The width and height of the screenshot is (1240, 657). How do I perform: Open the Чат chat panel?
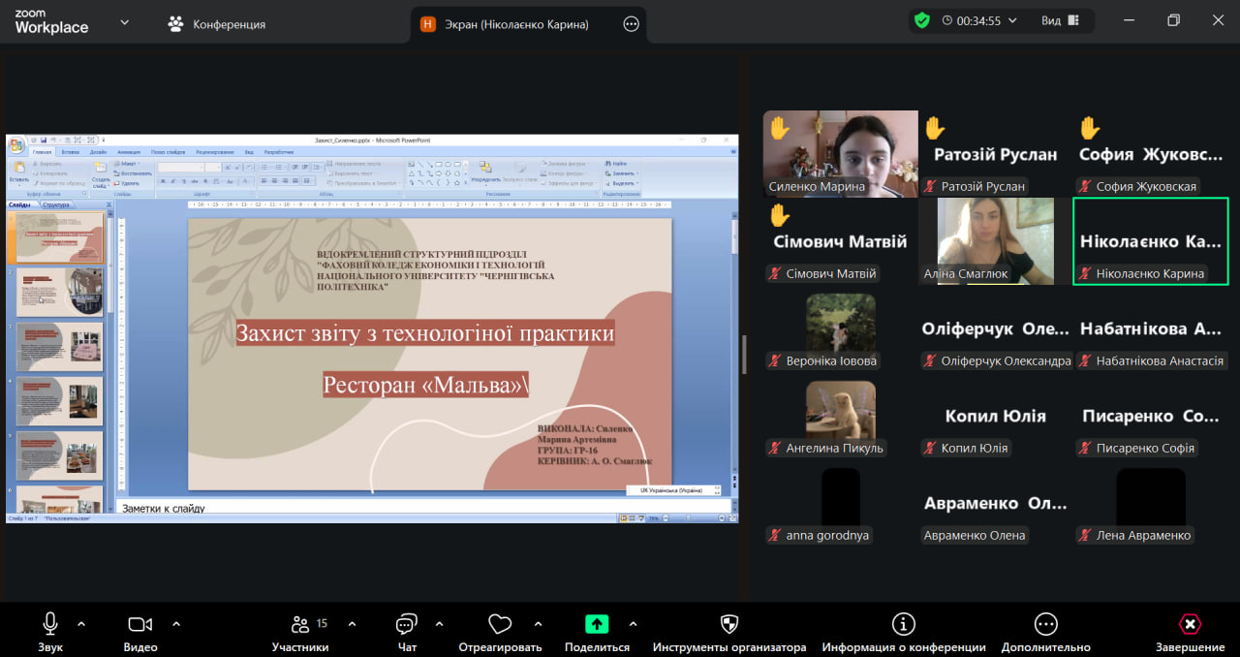(407, 624)
